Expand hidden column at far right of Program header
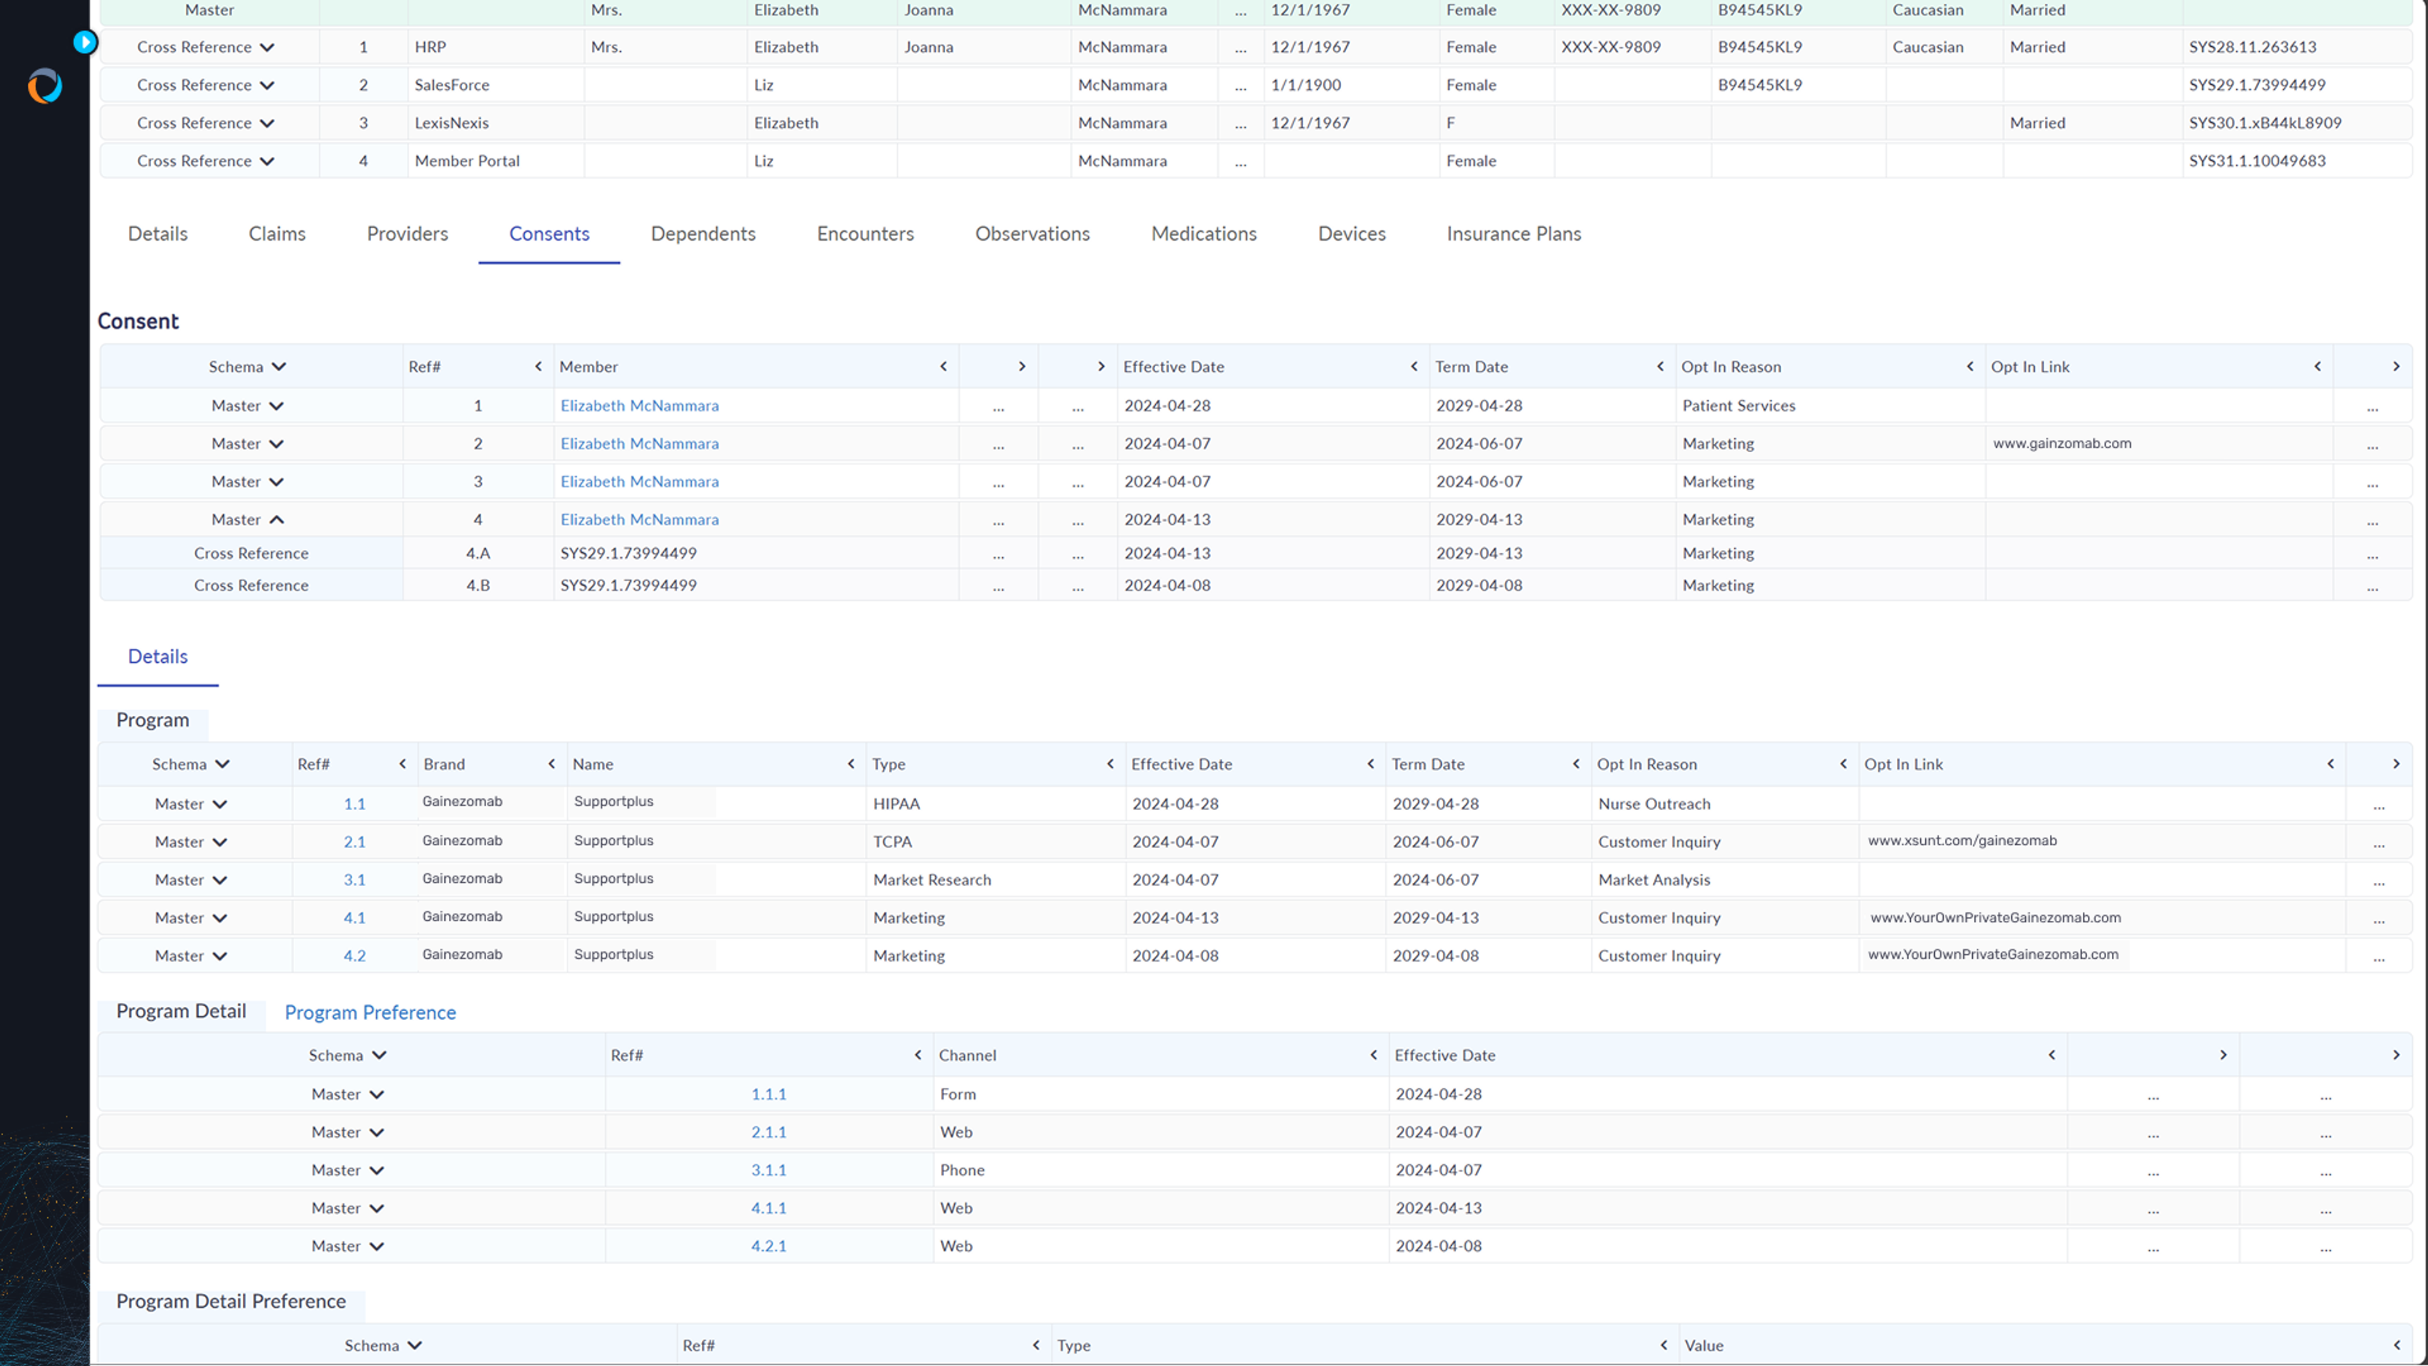Viewport: 2428px width, 1366px height. tap(2396, 763)
